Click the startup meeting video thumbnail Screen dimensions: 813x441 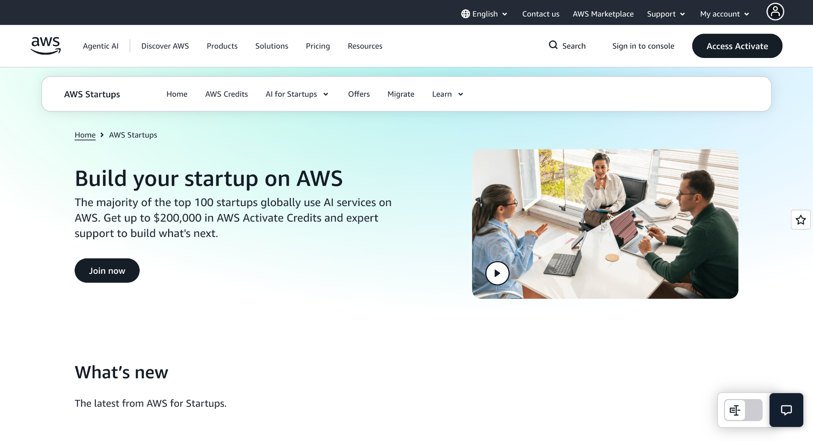(x=605, y=224)
